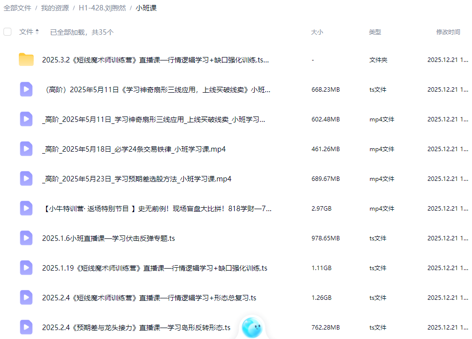Open the file 必学24条交易铁律 小班学习课.mp4
Viewport: 472px width, 339px height.
pyautogui.click(x=132, y=149)
